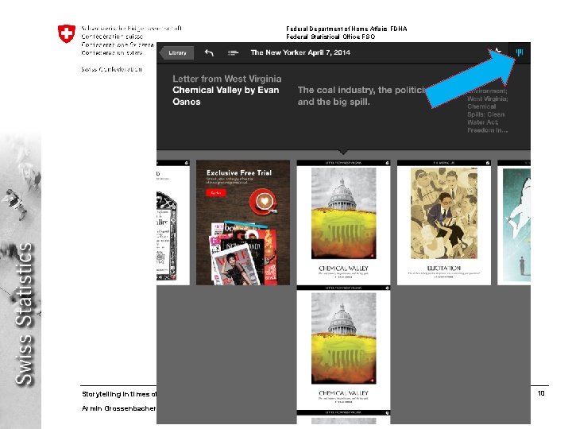Open the Exclusive Free Trial ad thumbnail
572x429 pixels.
(x=243, y=222)
